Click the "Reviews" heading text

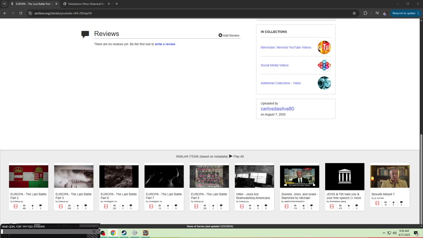tap(106, 34)
